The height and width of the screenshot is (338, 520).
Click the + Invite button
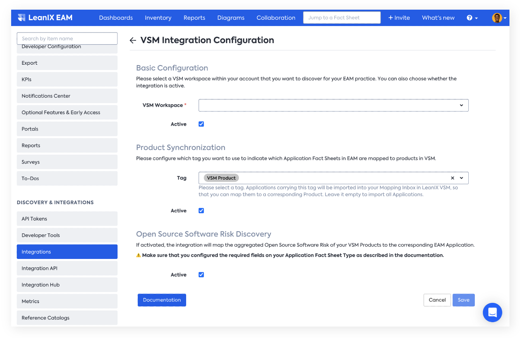[399, 18]
